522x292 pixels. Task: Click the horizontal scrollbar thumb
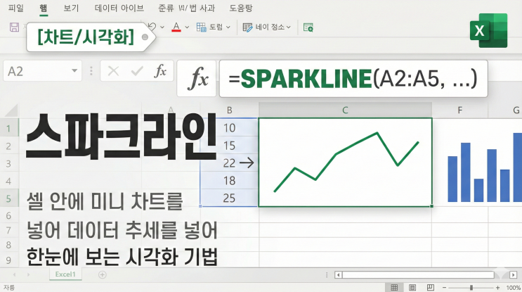point(419,275)
